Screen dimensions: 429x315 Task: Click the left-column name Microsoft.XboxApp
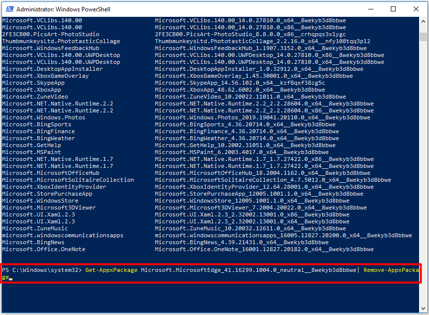pyautogui.click(x=31, y=90)
